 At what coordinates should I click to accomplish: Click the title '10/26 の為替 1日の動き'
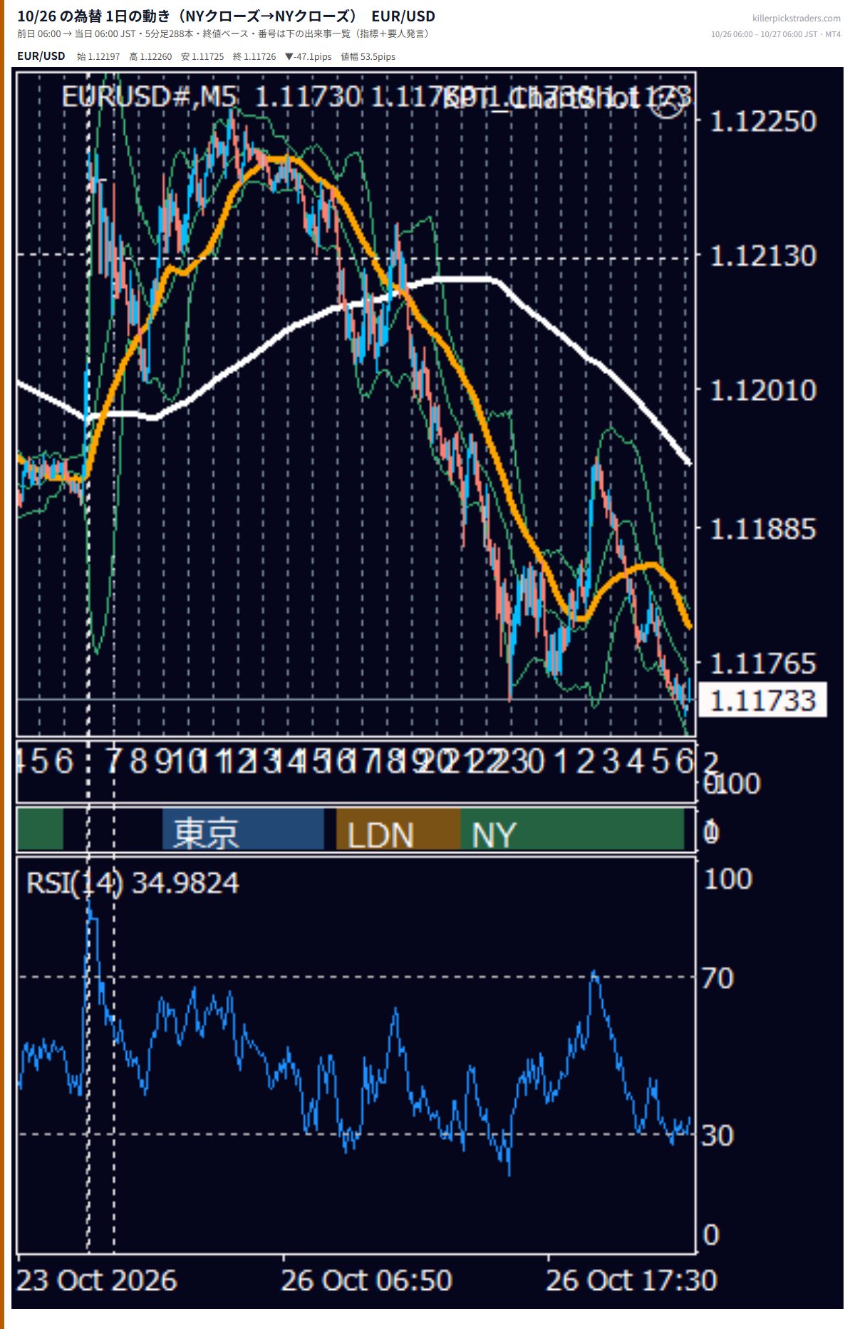point(94,16)
